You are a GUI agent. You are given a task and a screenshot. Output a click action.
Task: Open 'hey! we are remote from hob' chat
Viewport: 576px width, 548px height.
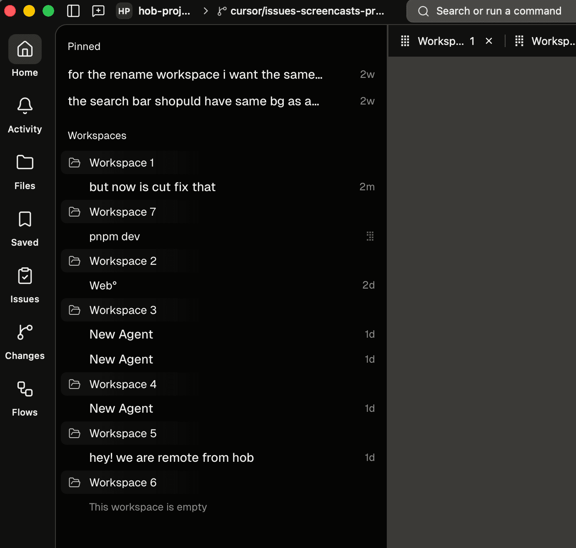click(x=221, y=458)
